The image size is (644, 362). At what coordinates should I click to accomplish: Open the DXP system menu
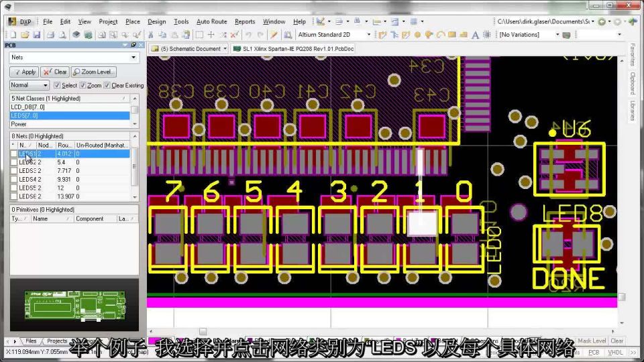coord(21,21)
